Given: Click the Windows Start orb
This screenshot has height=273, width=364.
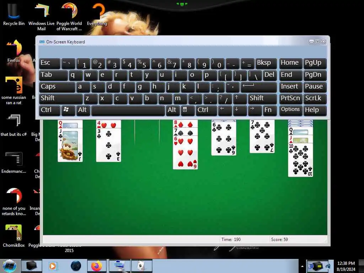Looking at the screenshot, I should 9,266.
